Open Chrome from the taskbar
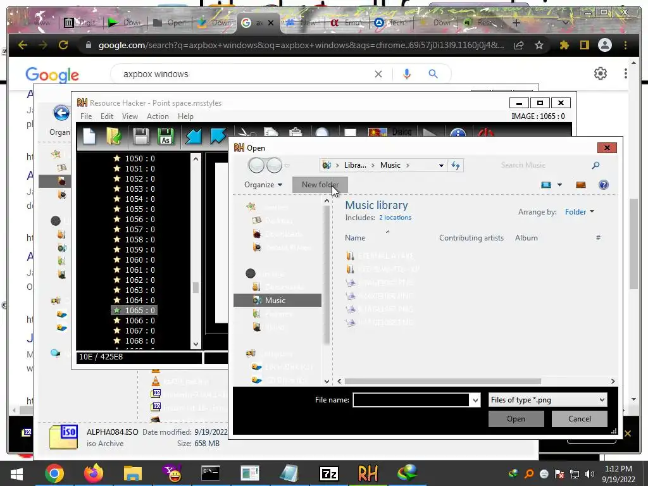The width and height of the screenshot is (648, 486). click(54, 473)
